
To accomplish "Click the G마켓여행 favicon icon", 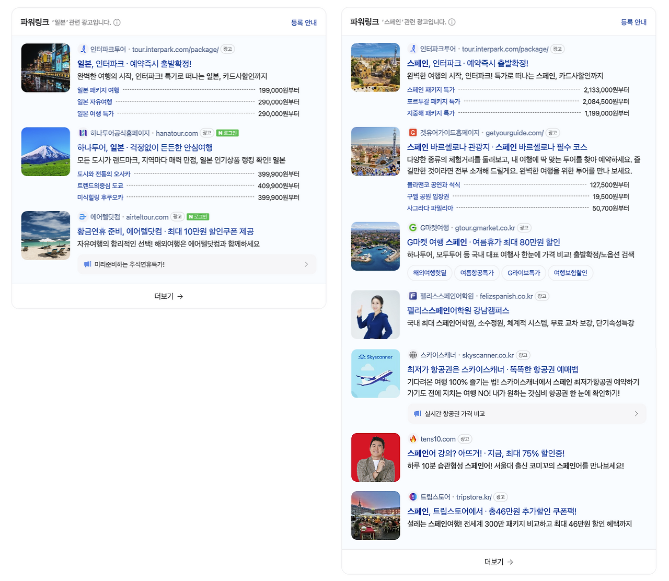I will pyautogui.click(x=412, y=228).
